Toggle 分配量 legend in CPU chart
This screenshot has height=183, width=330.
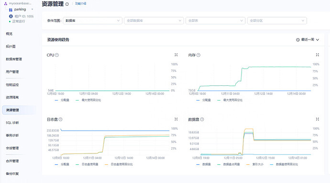(x=62, y=100)
